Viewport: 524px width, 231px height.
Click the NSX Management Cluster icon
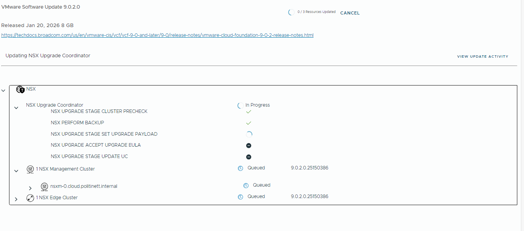[30, 169]
